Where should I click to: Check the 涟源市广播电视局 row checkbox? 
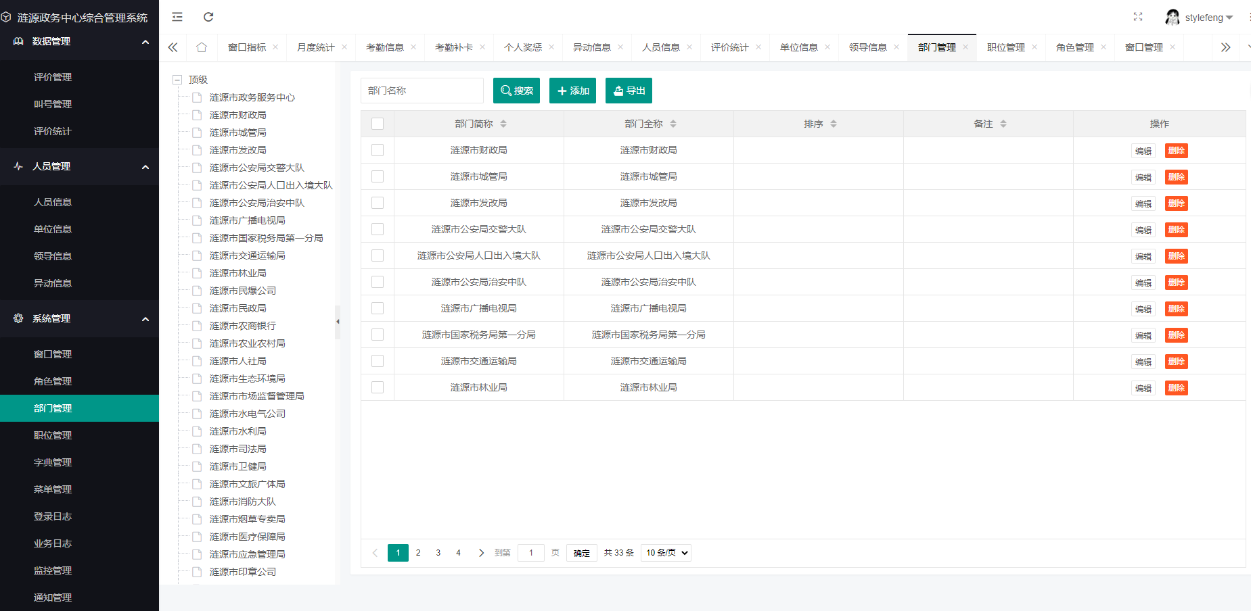point(378,308)
